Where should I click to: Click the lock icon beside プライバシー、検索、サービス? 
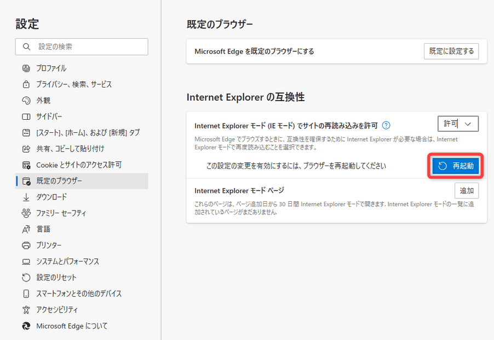tap(26, 84)
